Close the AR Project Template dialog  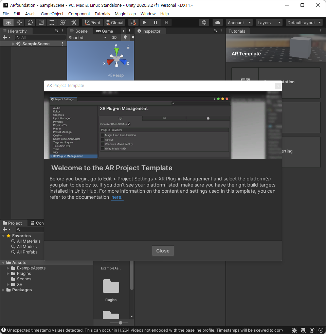coord(163,251)
